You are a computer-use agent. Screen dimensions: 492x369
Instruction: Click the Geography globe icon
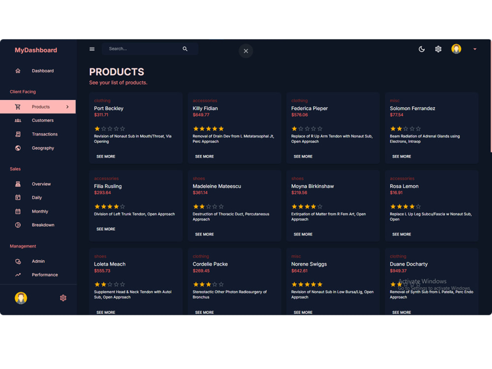tap(18, 148)
